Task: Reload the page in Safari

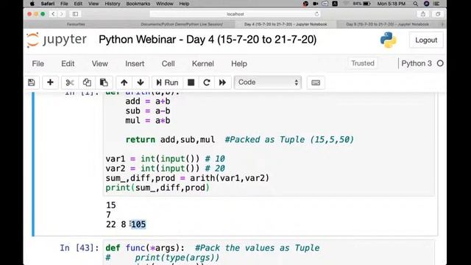Action: point(316,14)
